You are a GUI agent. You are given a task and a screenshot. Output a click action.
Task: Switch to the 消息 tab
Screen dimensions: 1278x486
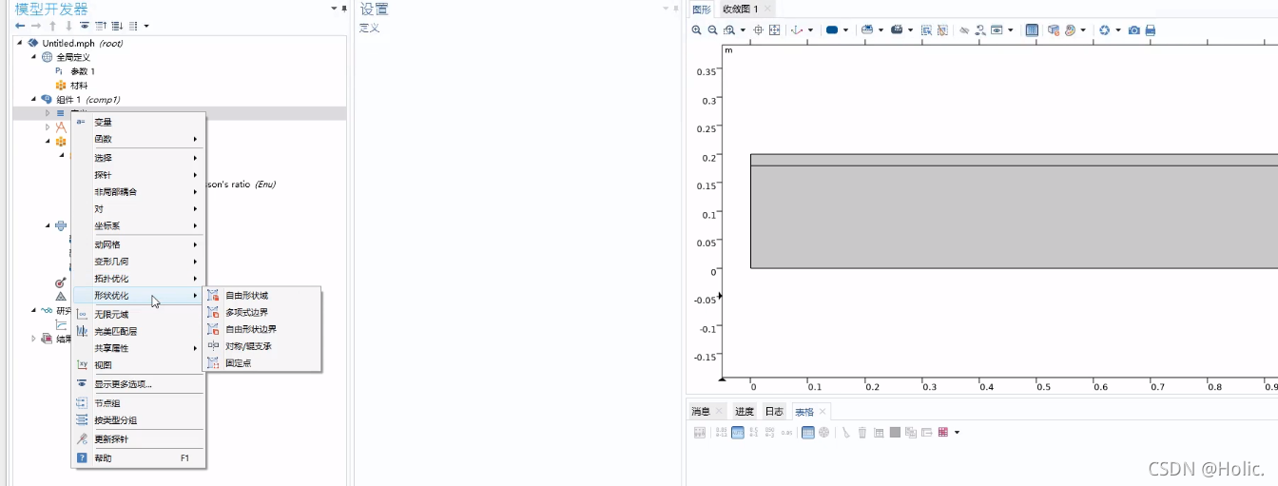point(701,412)
